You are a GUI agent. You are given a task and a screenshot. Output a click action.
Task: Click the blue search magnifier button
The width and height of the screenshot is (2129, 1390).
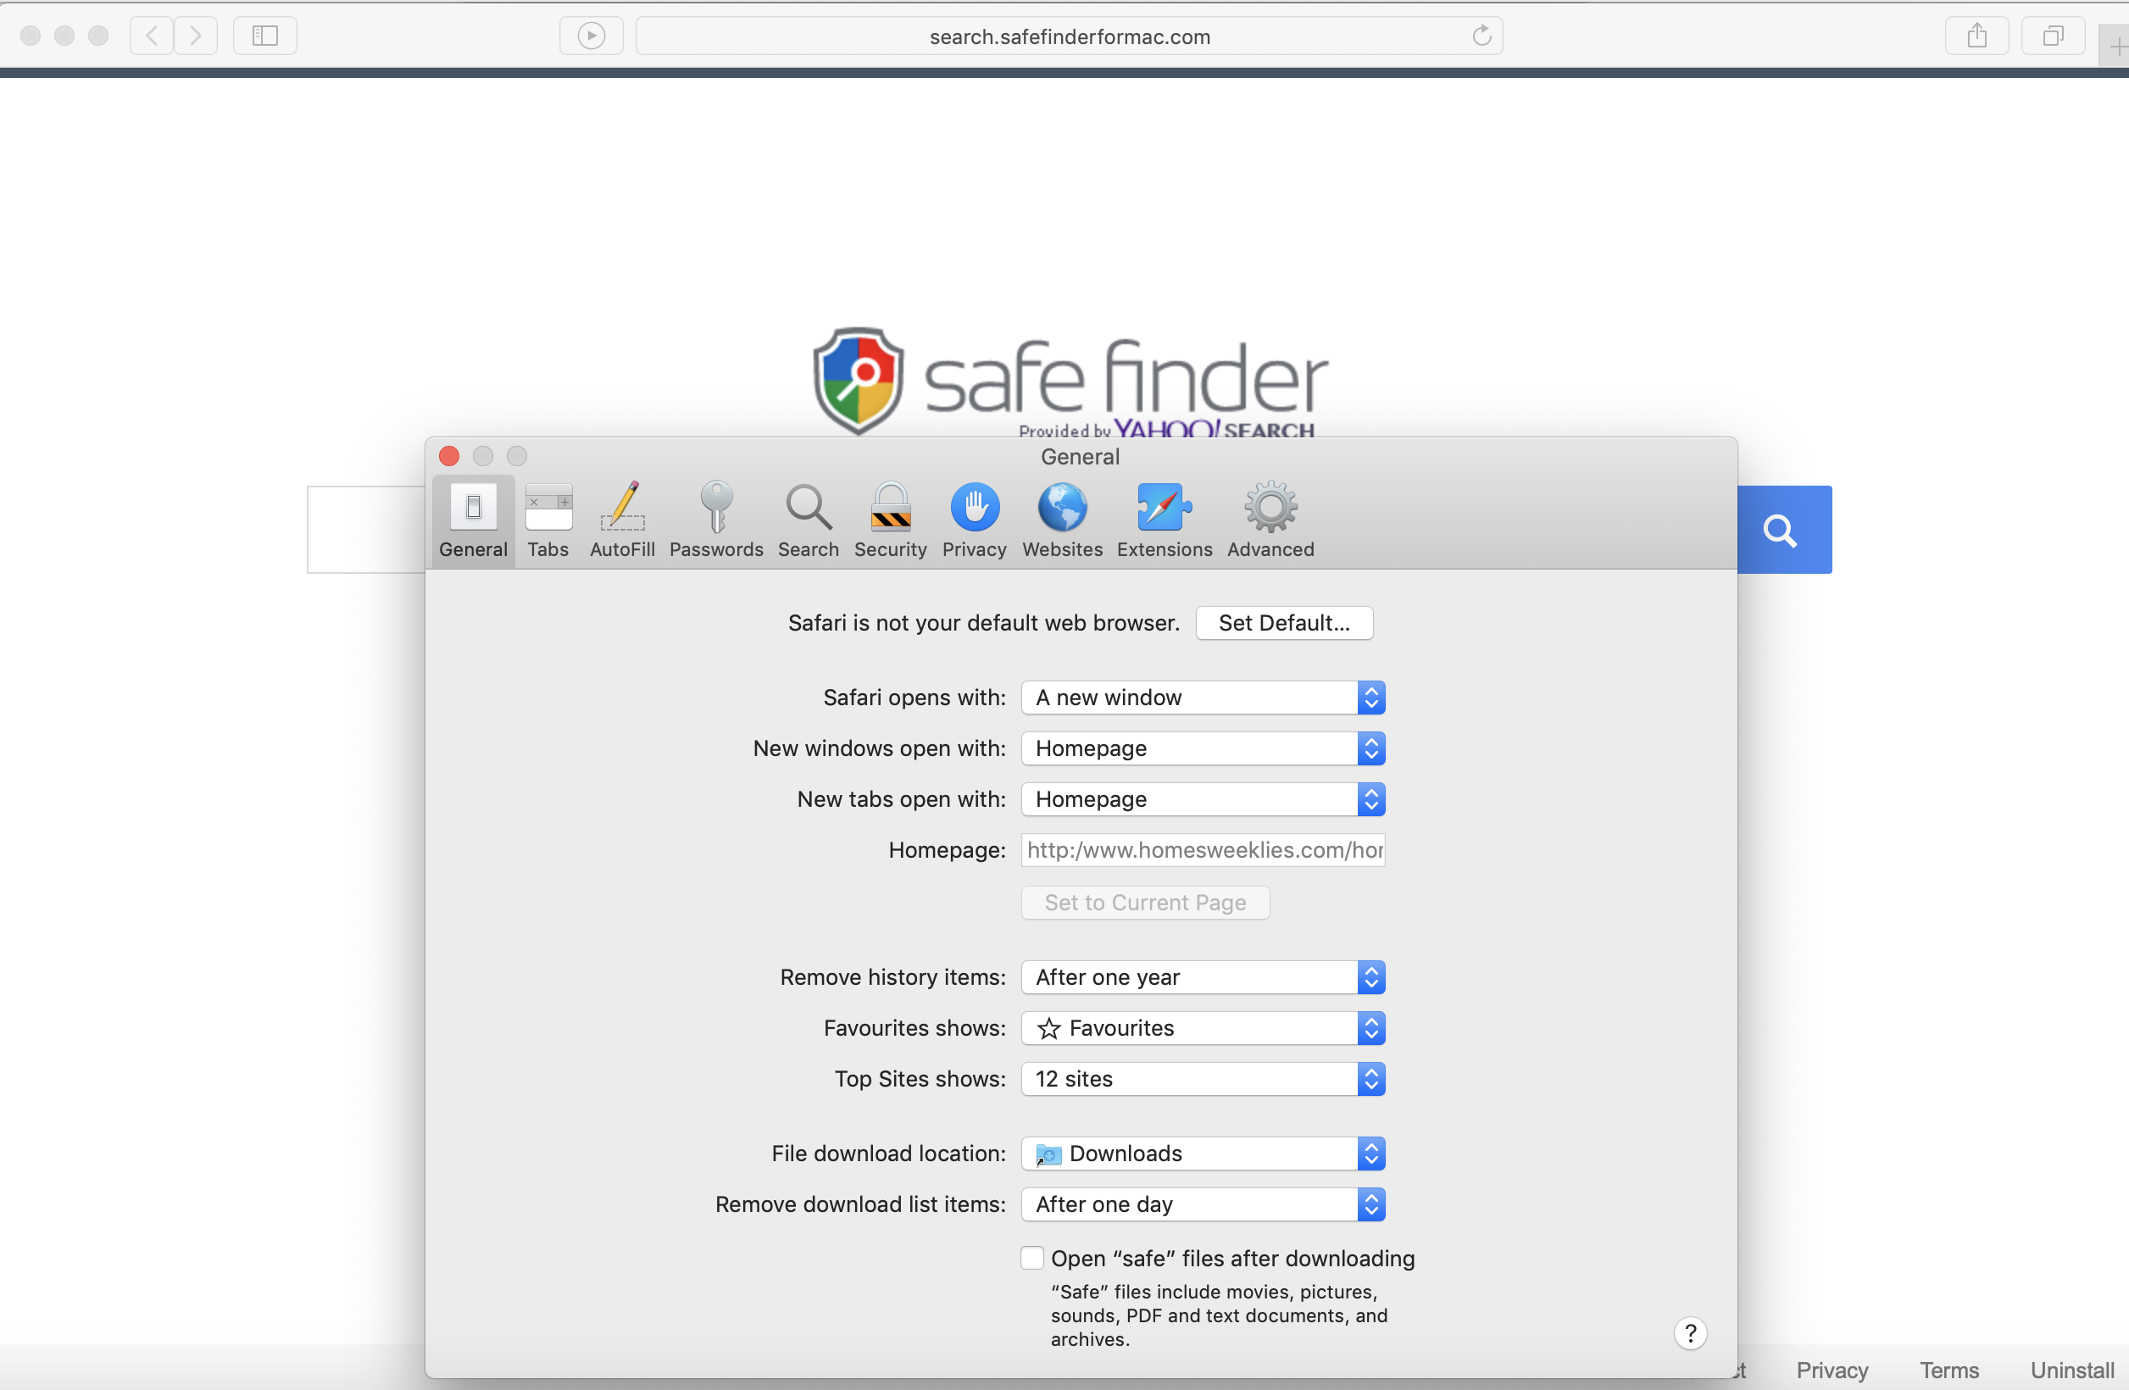[1782, 531]
